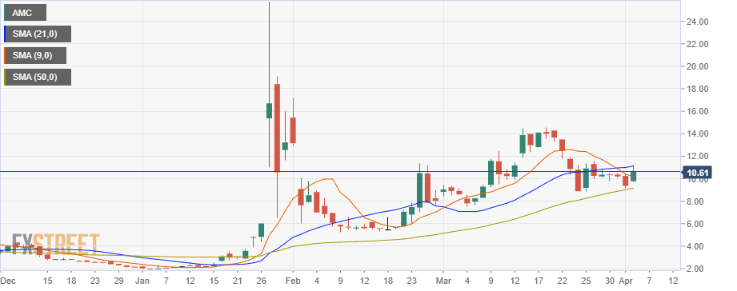Image resolution: width=737 pixels, height=291 pixels.
Task: Select the AMC series legend label
Action: [25, 13]
